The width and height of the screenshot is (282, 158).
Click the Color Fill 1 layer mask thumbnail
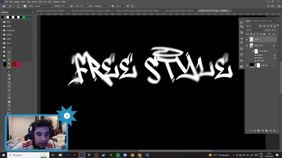pos(258,65)
